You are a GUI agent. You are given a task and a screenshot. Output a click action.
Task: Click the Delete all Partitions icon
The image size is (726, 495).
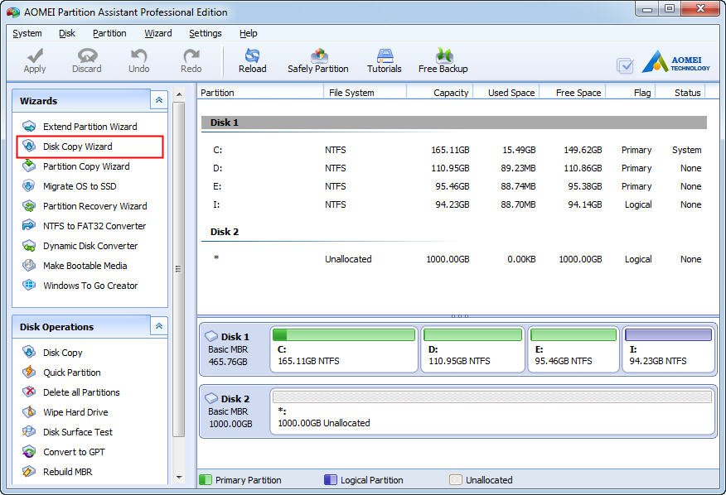pyautogui.click(x=29, y=392)
